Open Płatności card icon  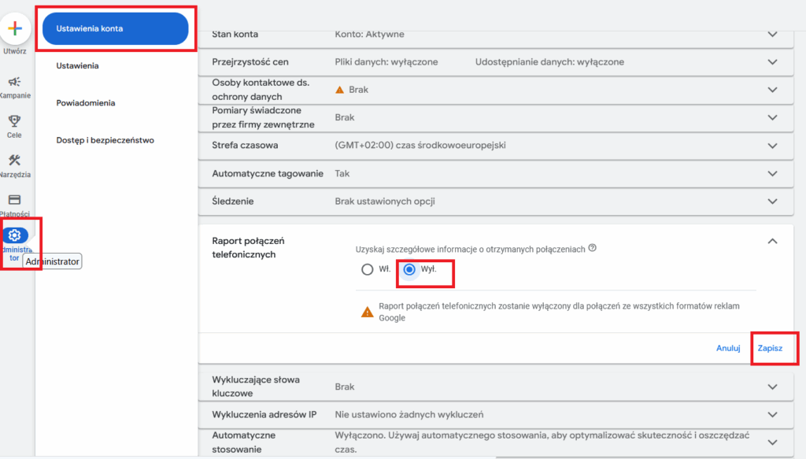pyautogui.click(x=14, y=200)
